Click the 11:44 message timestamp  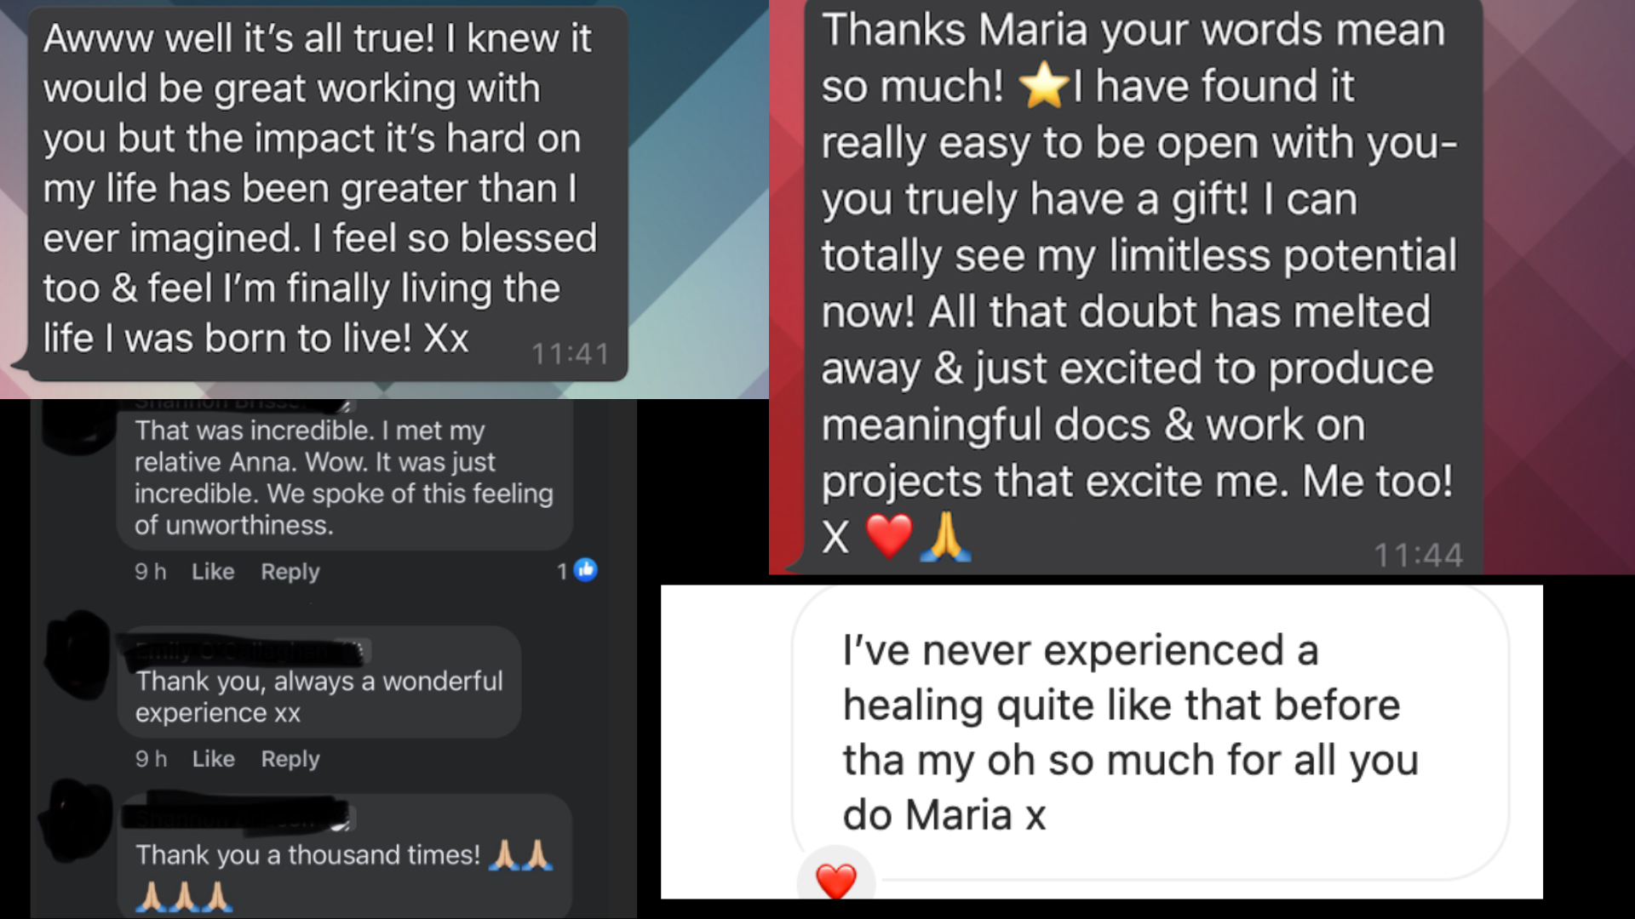click(x=1419, y=556)
